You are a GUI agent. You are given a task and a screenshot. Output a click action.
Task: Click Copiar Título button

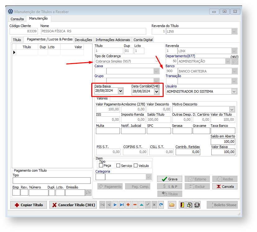point(29,205)
